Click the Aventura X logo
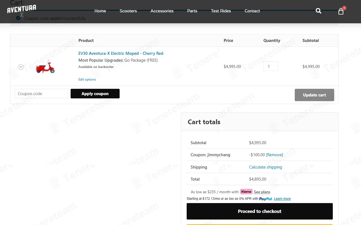Image resolution: width=361 pixels, height=225 pixels. [x=22, y=11]
